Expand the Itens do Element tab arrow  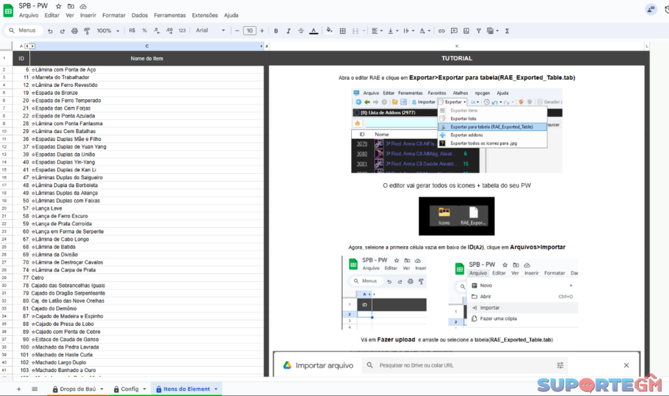pyautogui.click(x=215, y=389)
